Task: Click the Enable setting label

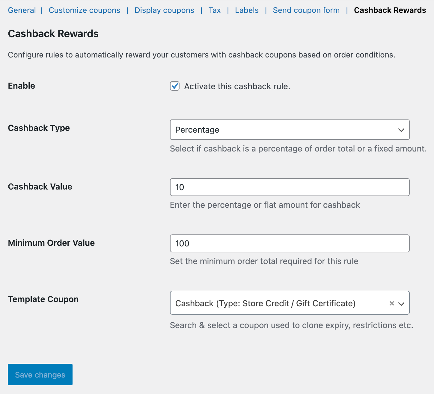Action: [22, 86]
